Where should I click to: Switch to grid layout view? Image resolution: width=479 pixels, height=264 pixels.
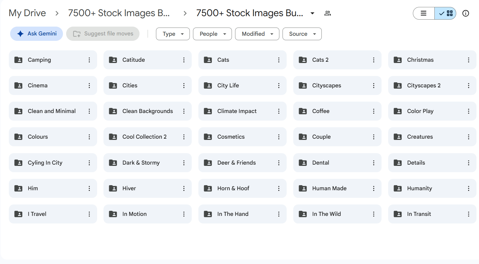pos(445,13)
